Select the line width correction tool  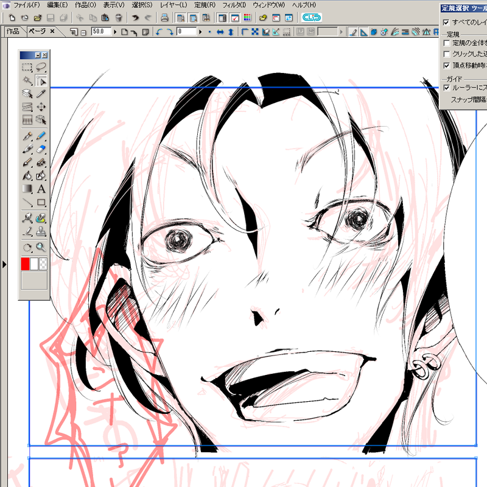coord(27,231)
